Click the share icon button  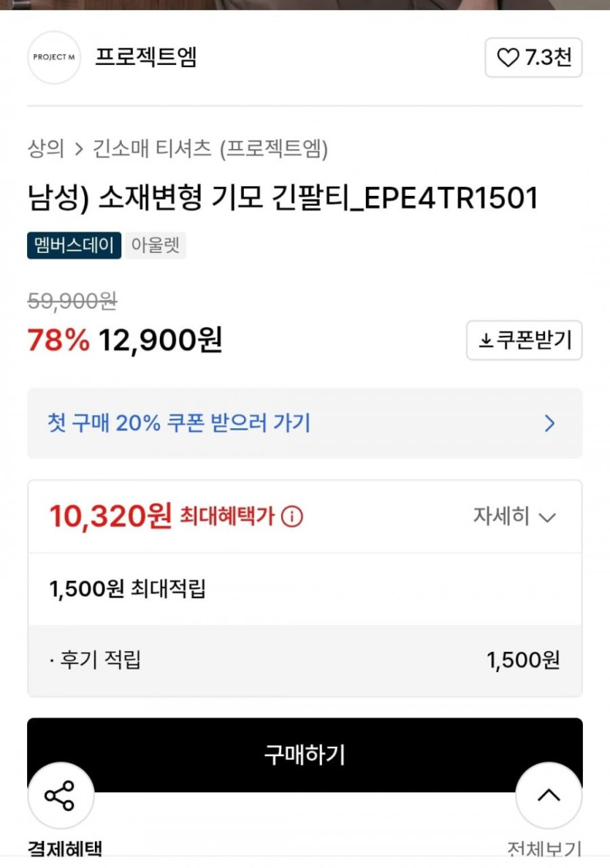[x=60, y=795]
